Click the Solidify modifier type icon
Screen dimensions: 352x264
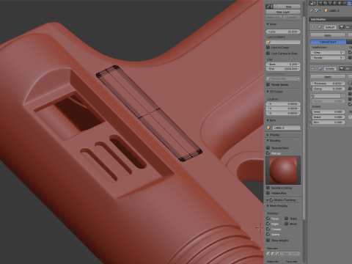(x=320, y=69)
